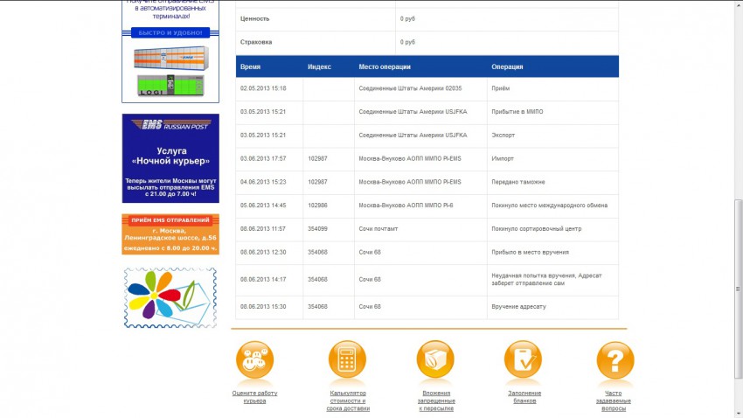The width and height of the screenshot is (743, 418).
Task: Open the orange question mark FAQ icon
Action: pos(615,360)
